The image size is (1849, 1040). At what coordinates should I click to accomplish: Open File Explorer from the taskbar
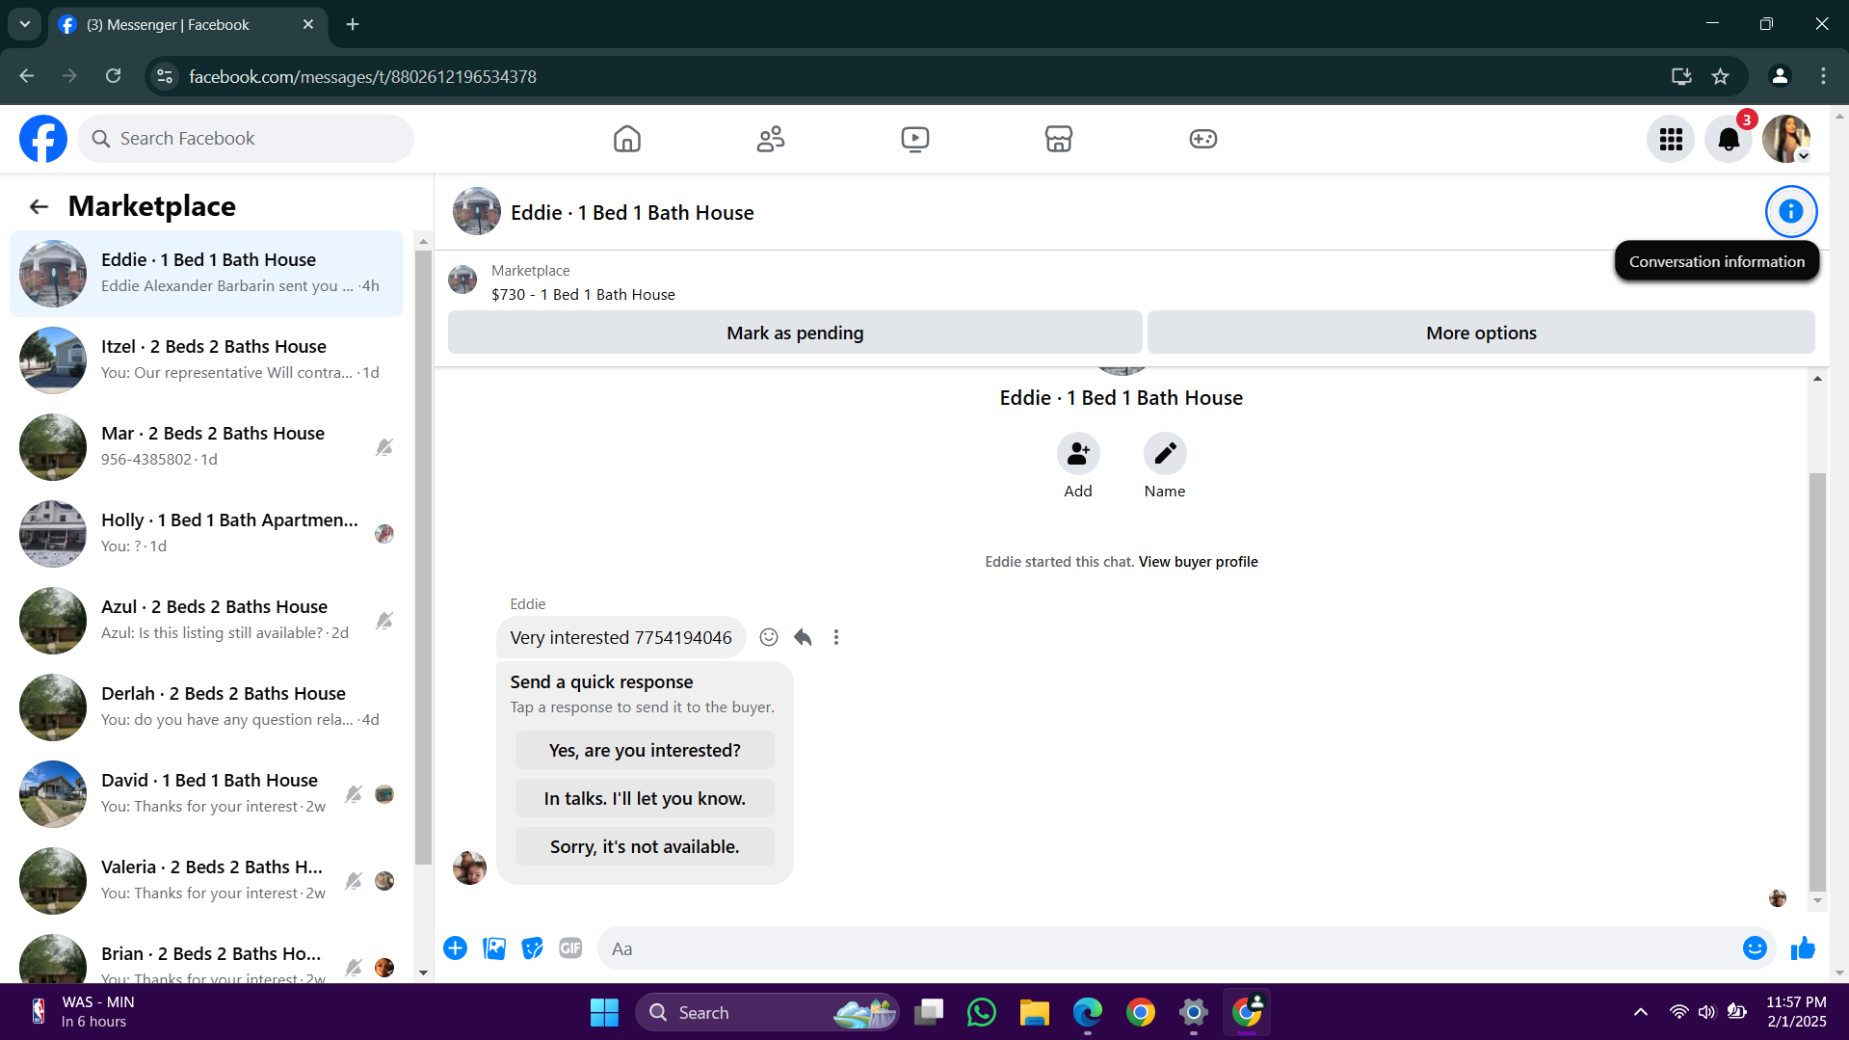click(x=1035, y=1012)
